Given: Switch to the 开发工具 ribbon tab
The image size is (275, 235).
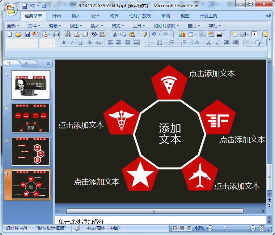Looking at the screenshot, I should click(208, 16).
